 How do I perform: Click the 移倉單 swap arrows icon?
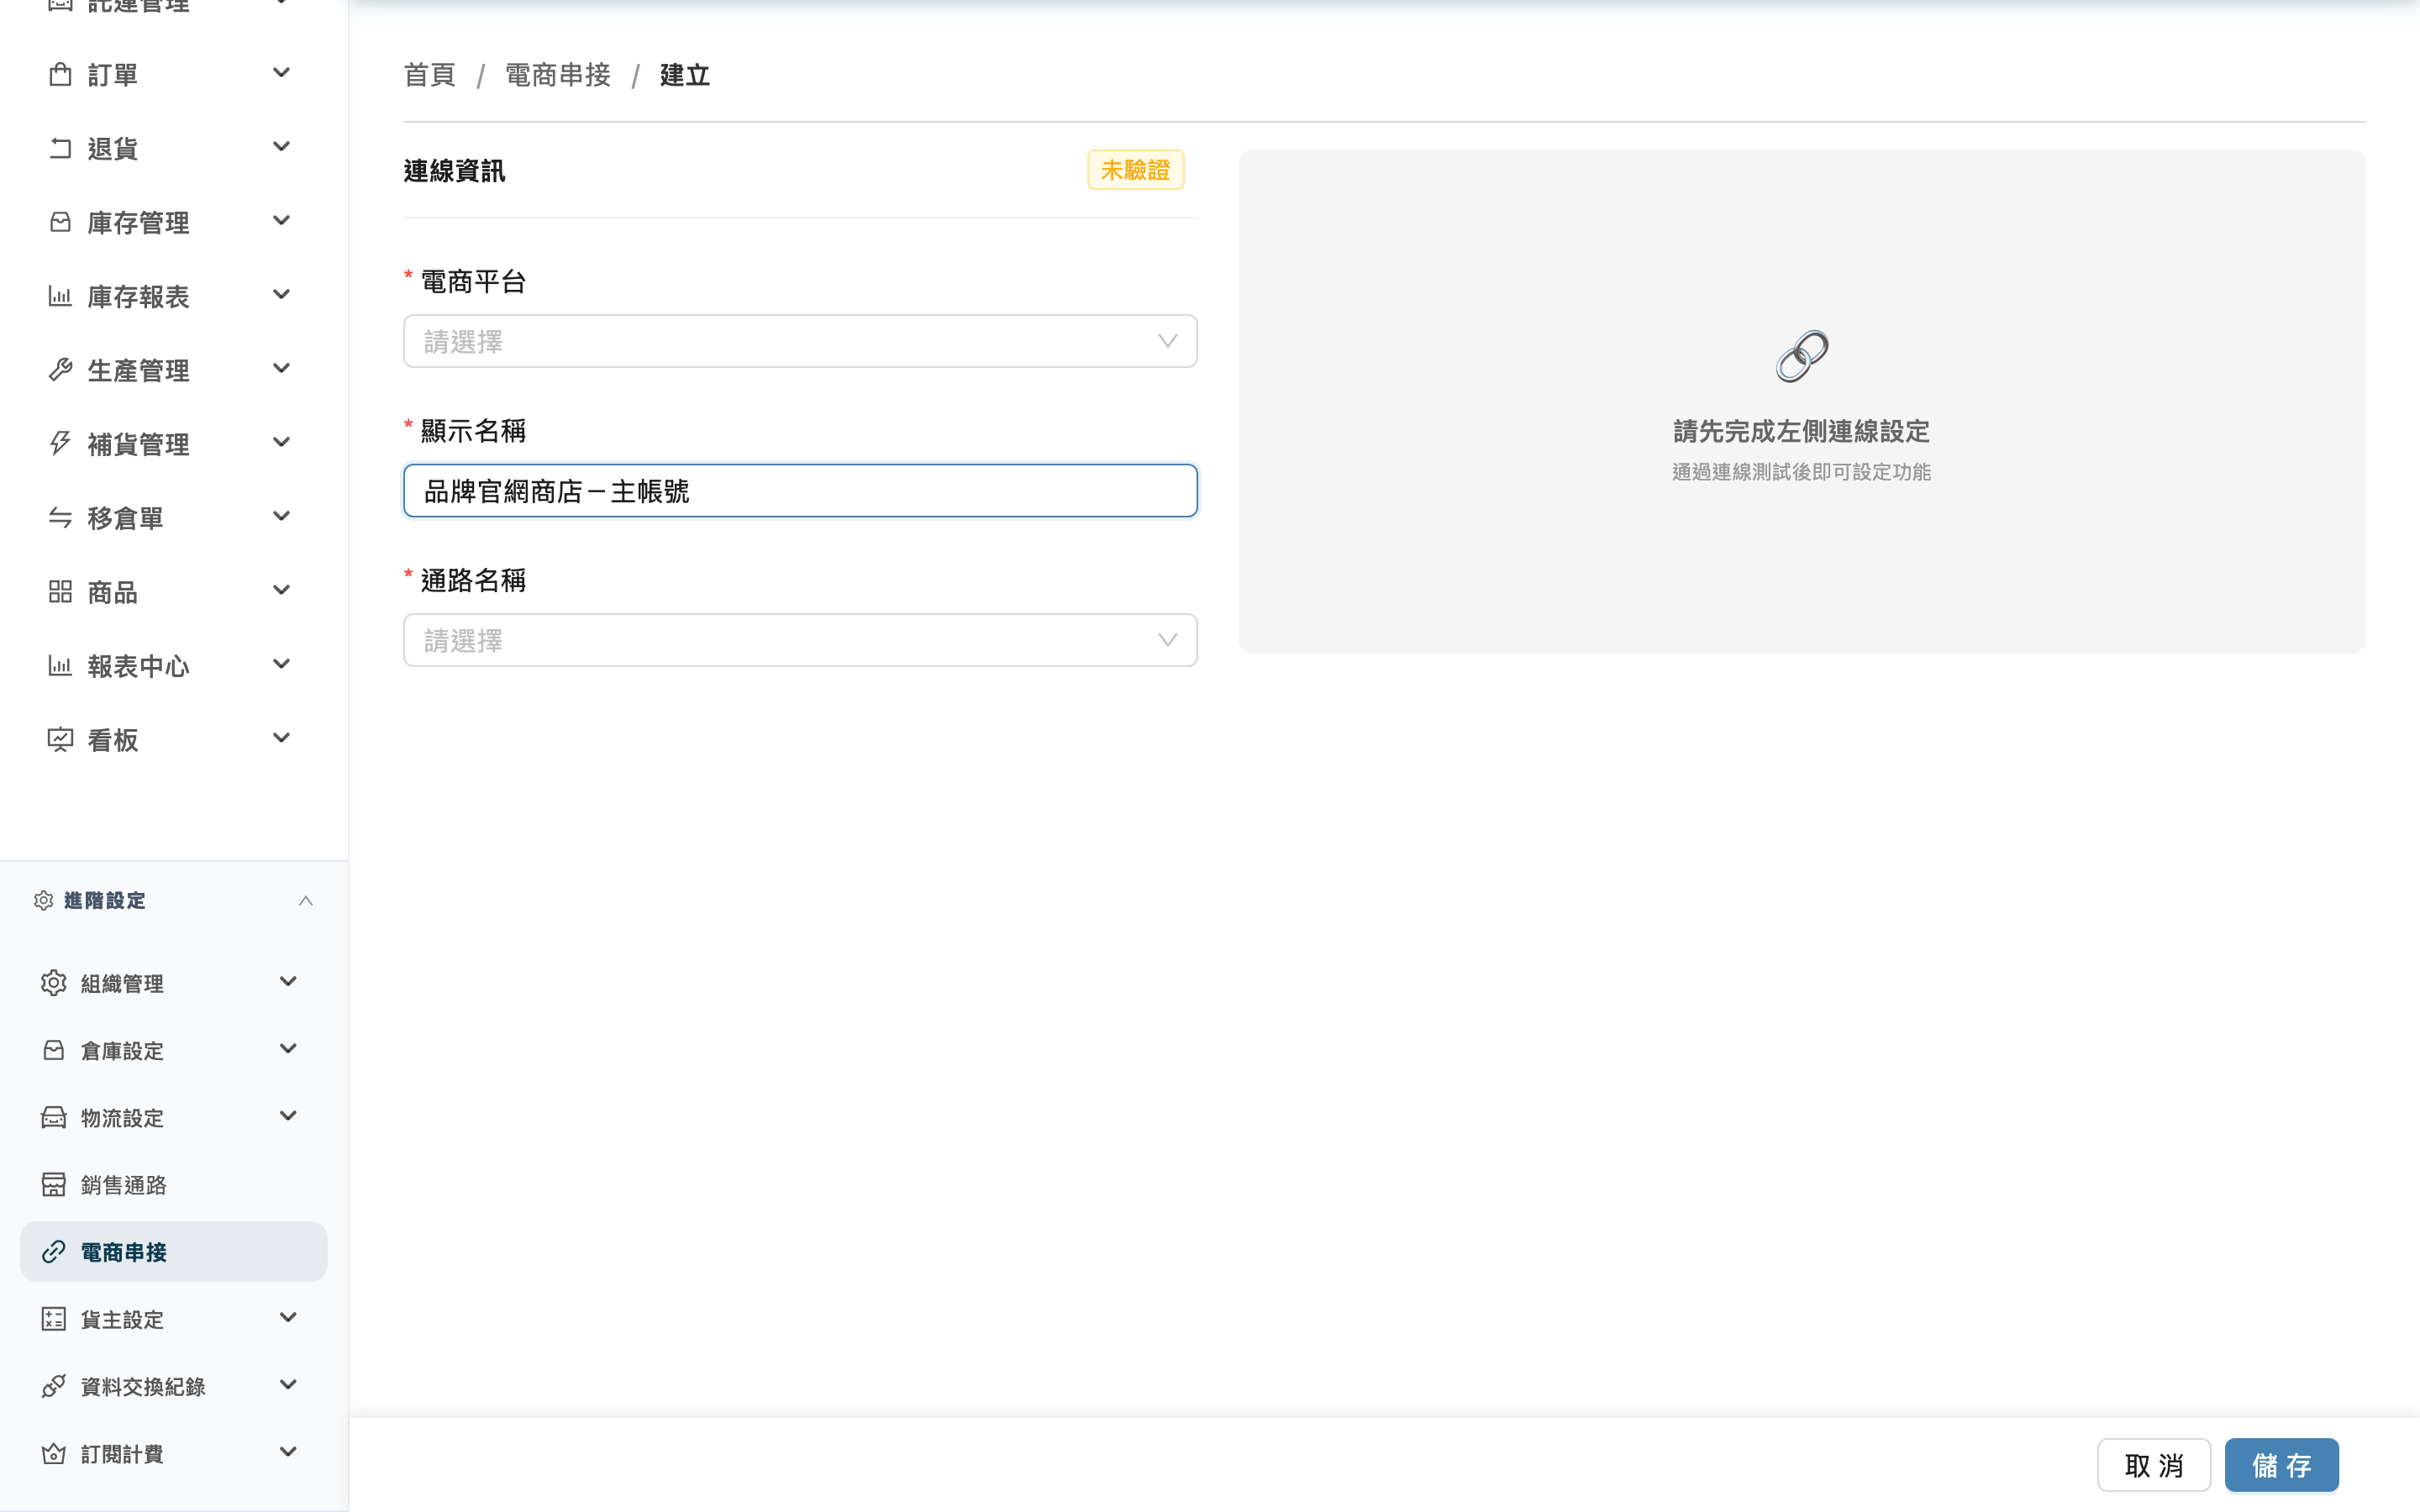click(x=60, y=518)
